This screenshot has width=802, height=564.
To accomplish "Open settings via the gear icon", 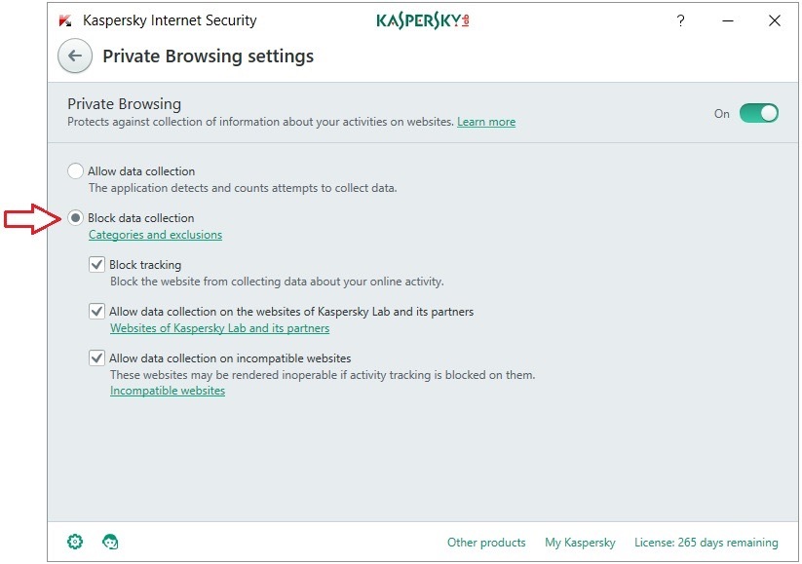I will (x=75, y=542).
